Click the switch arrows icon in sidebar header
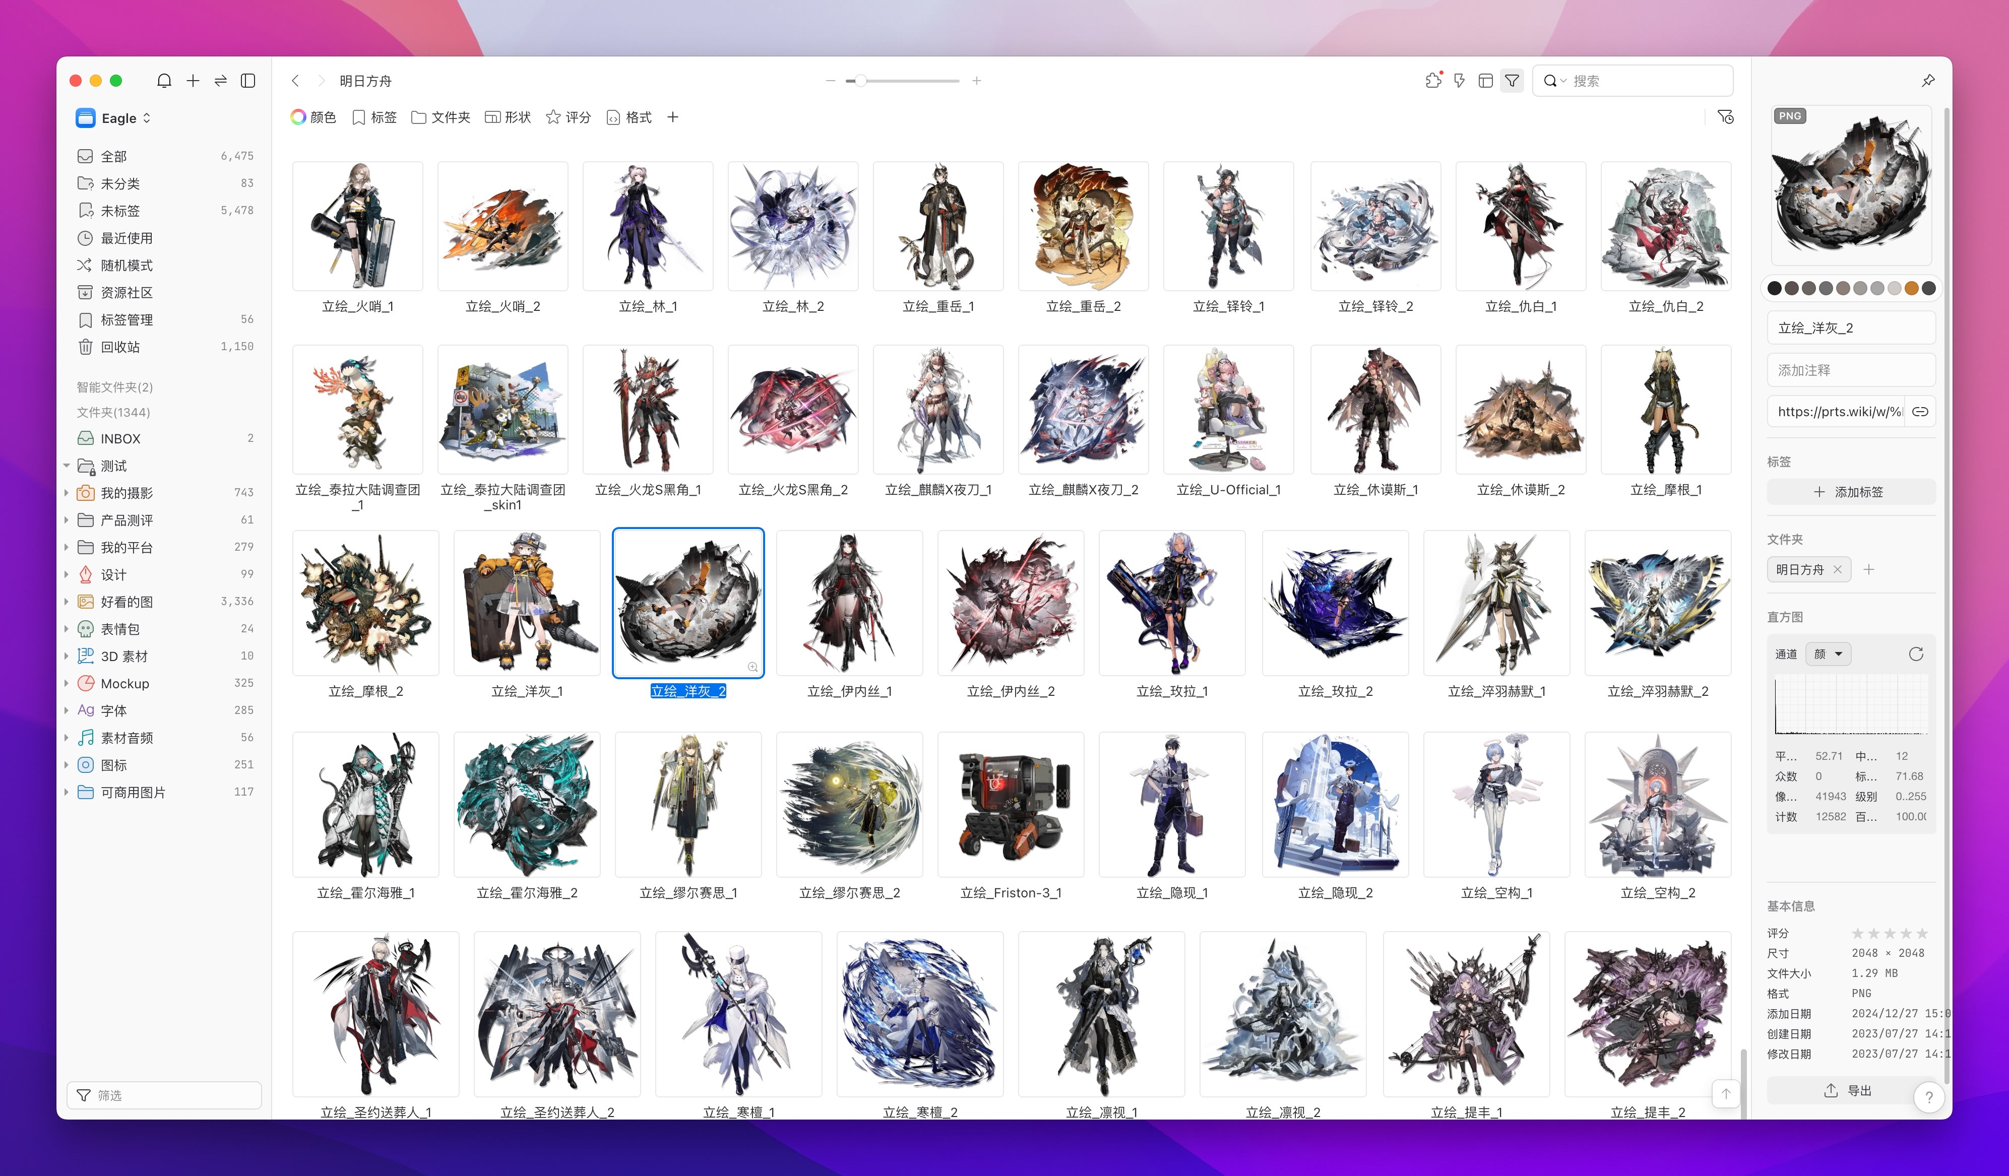 click(221, 81)
